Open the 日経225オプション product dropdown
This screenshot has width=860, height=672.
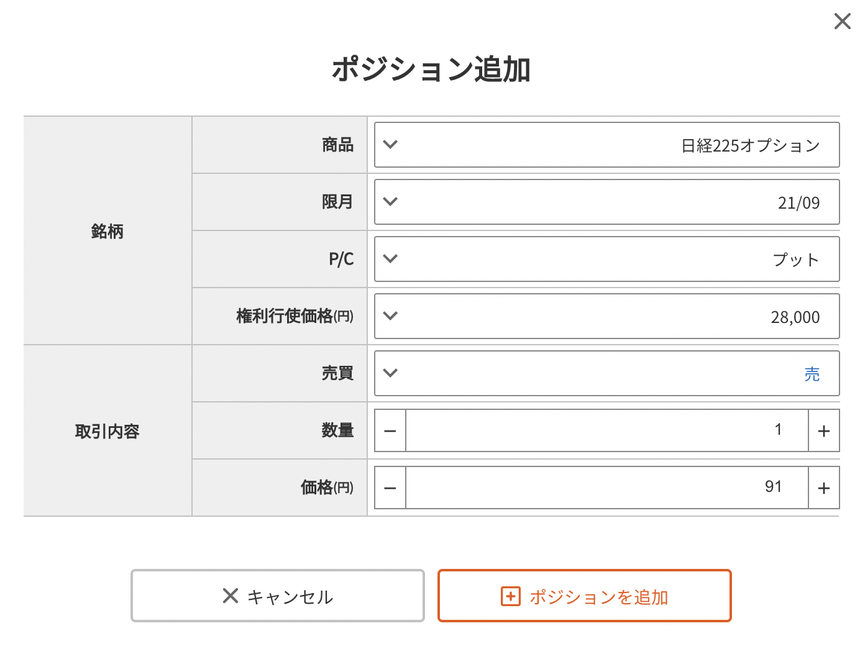coord(607,145)
